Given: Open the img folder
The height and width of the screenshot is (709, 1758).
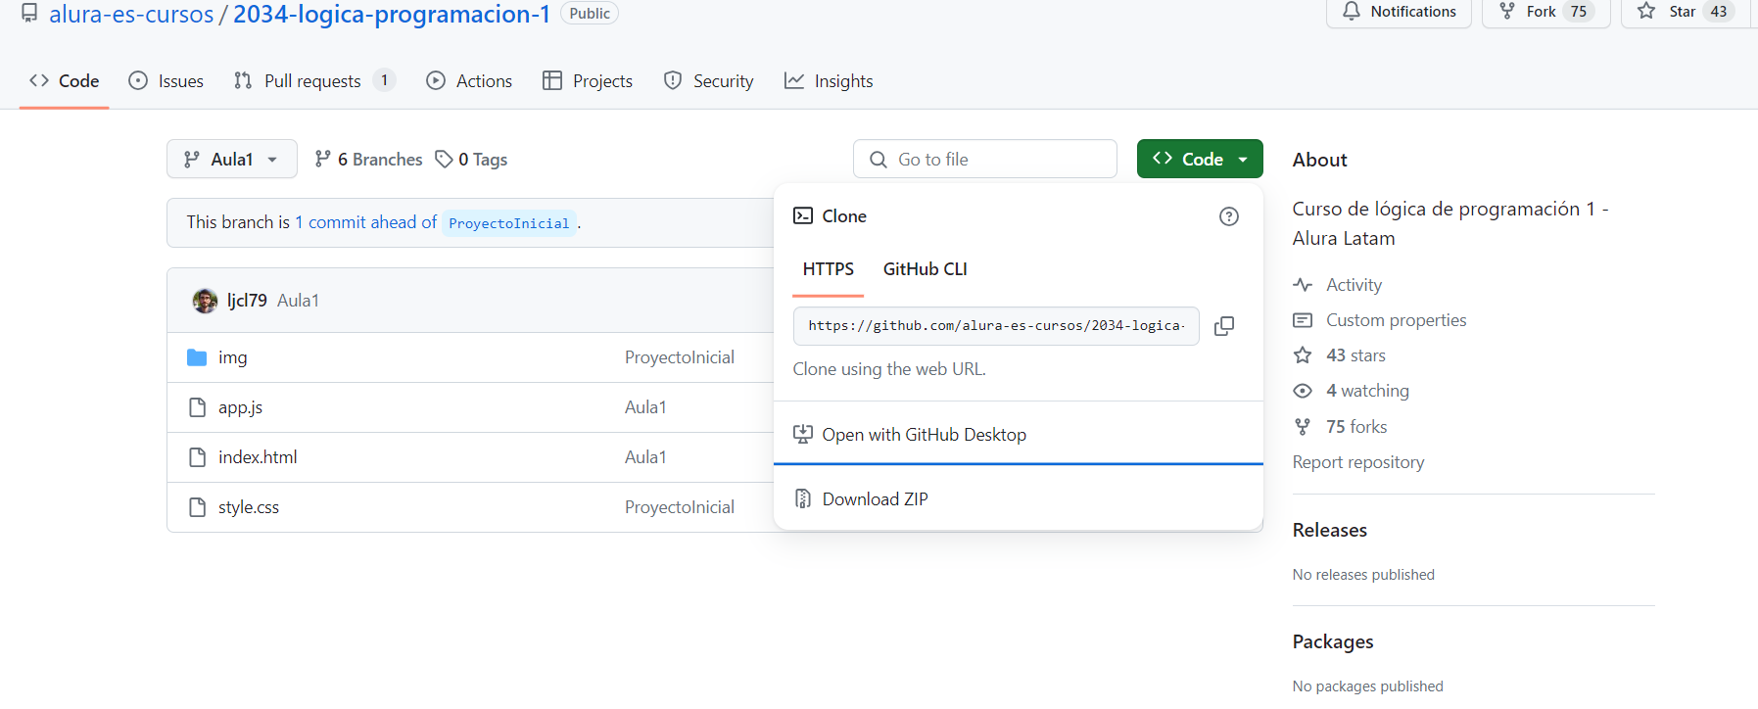Looking at the screenshot, I should pos(233,357).
